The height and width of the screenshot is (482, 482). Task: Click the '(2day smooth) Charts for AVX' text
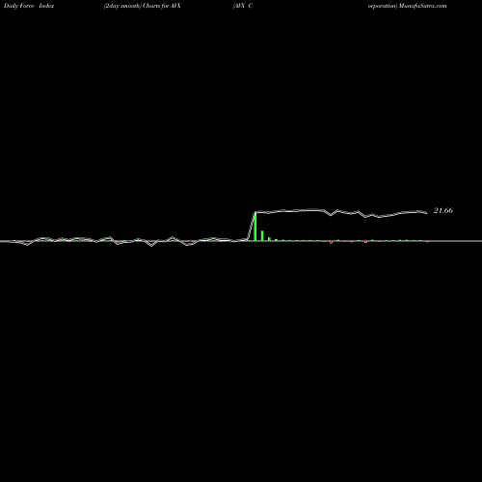coord(143,6)
